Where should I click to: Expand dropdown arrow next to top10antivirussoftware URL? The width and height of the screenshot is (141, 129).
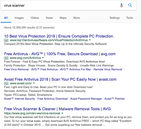click(x=90, y=40)
